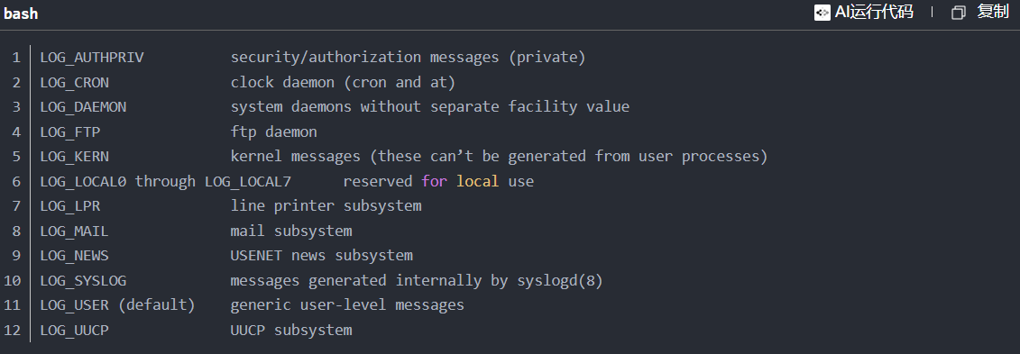Click 'line printer subsystem' description
Image resolution: width=1020 pixels, height=354 pixels.
(326, 206)
